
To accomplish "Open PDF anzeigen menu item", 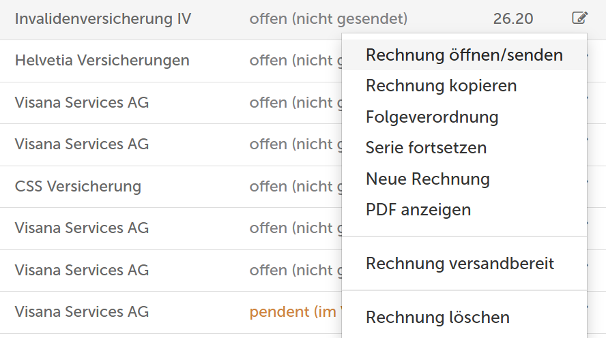I will tap(464, 209).
